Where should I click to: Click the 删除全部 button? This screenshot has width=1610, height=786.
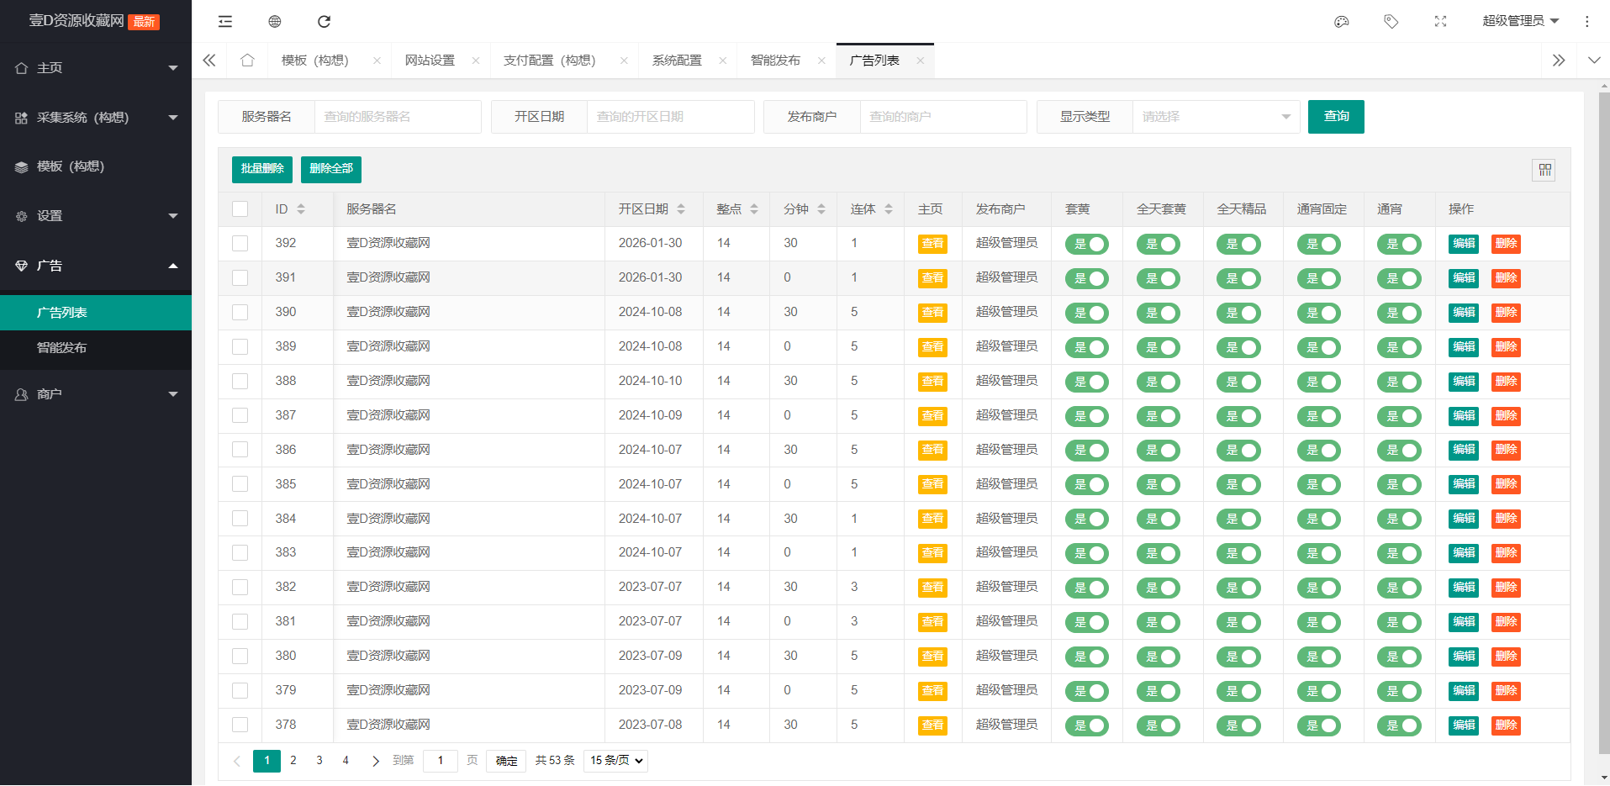tap(331, 169)
